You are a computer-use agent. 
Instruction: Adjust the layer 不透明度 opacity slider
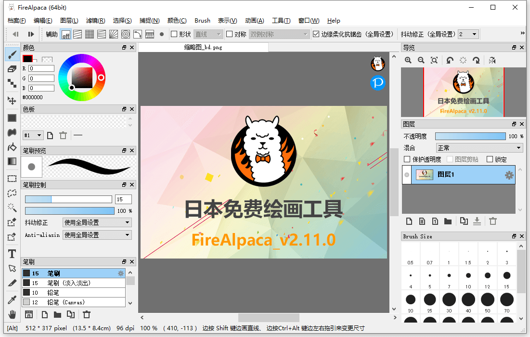[x=470, y=136]
